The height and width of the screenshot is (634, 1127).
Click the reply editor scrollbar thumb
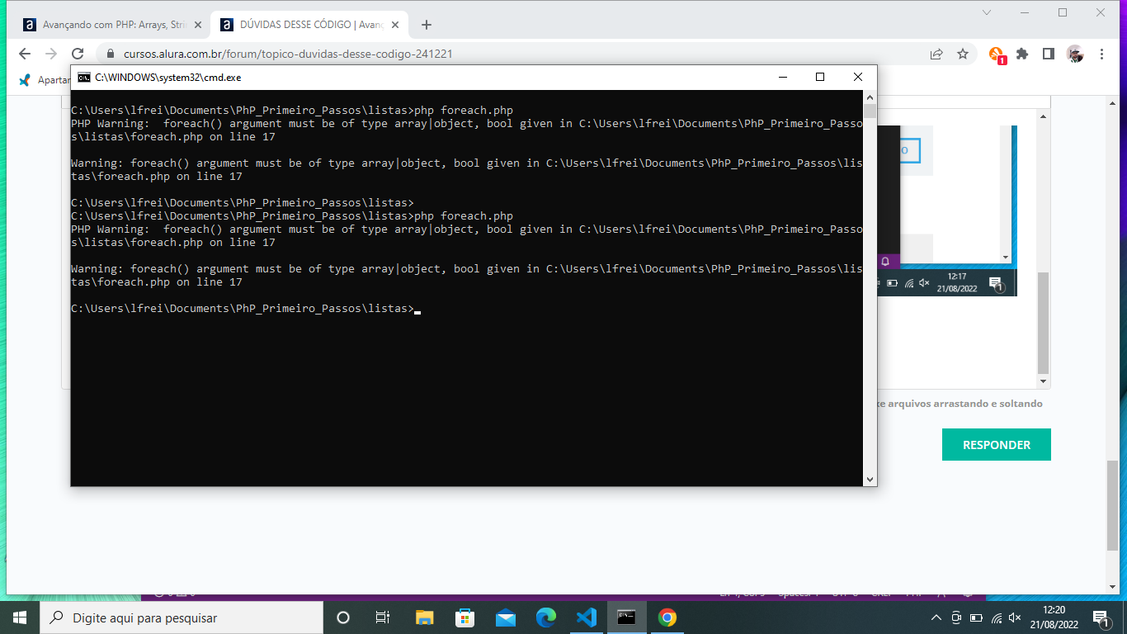[1044, 323]
